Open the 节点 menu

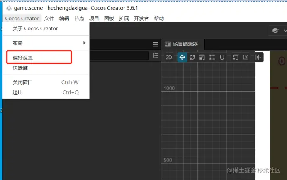[x=79, y=19]
